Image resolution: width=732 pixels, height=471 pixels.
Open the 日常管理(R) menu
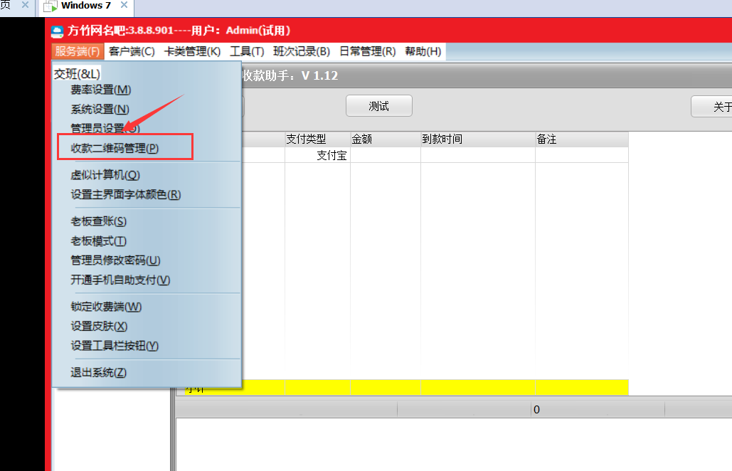tap(367, 51)
